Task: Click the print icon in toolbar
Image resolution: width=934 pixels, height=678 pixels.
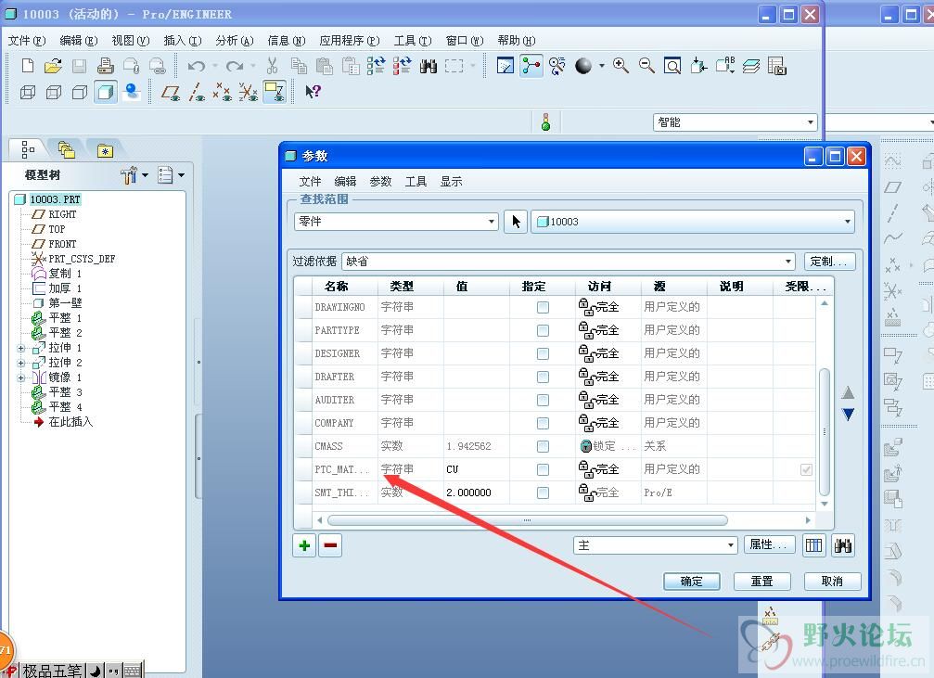Action: pos(106,66)
